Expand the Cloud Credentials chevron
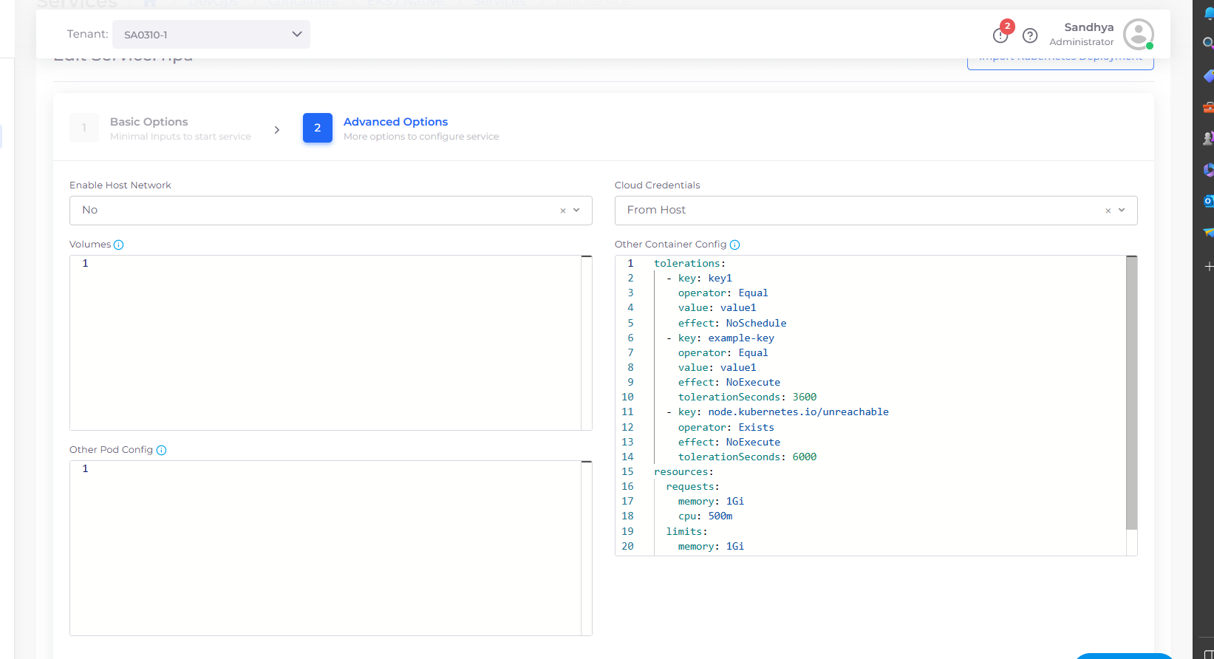 click(1122, 211)
